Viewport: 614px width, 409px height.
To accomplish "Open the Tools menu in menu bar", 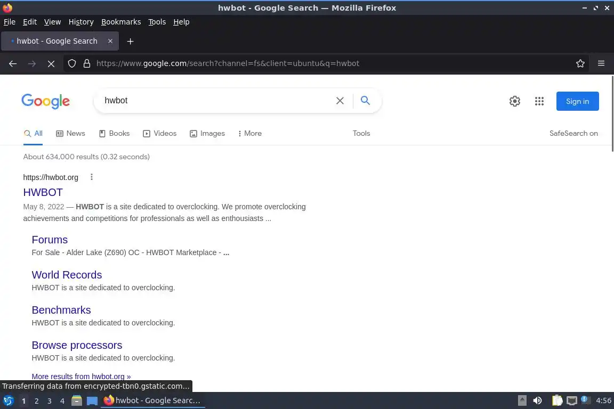I will [x=157, y=22].
